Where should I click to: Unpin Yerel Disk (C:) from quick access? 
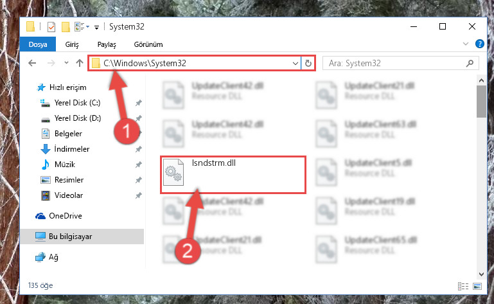[138, 103]
